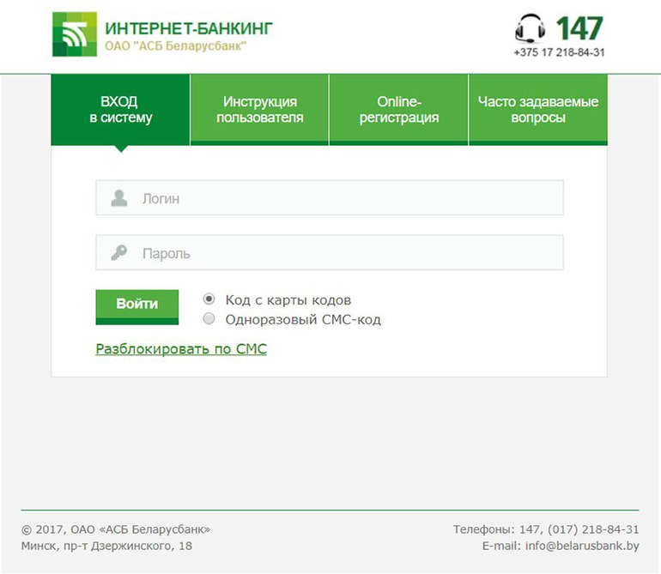Focus the Пароль input field

pos(330,252)
